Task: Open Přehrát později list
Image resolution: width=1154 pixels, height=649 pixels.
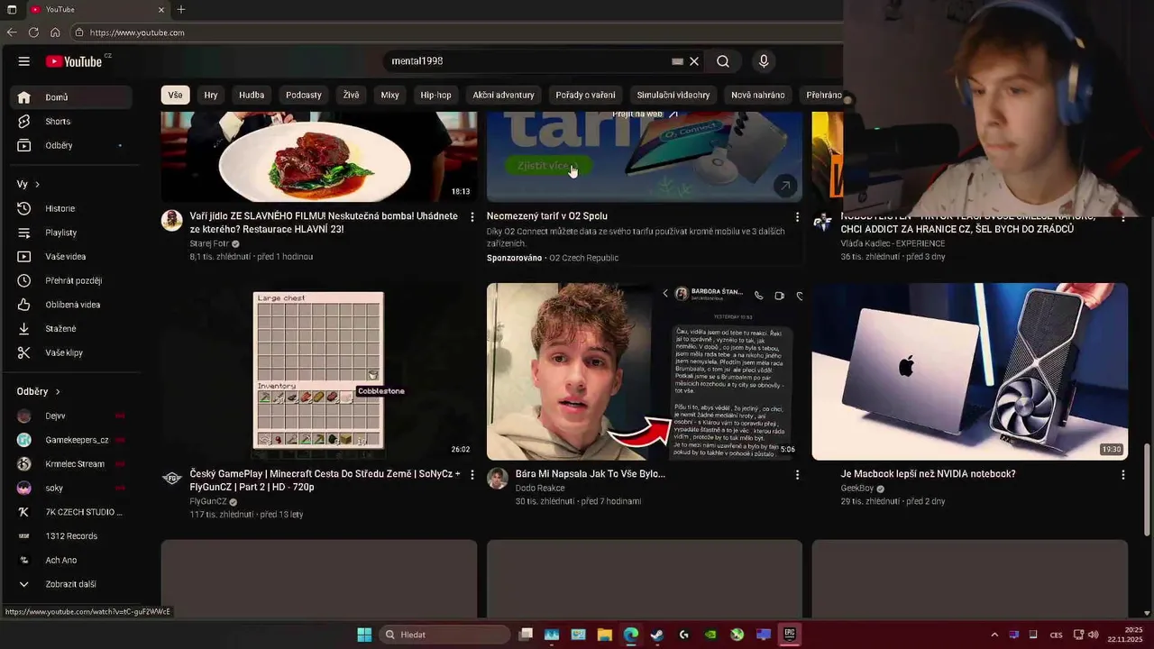Action: click(x=72, y=280)
